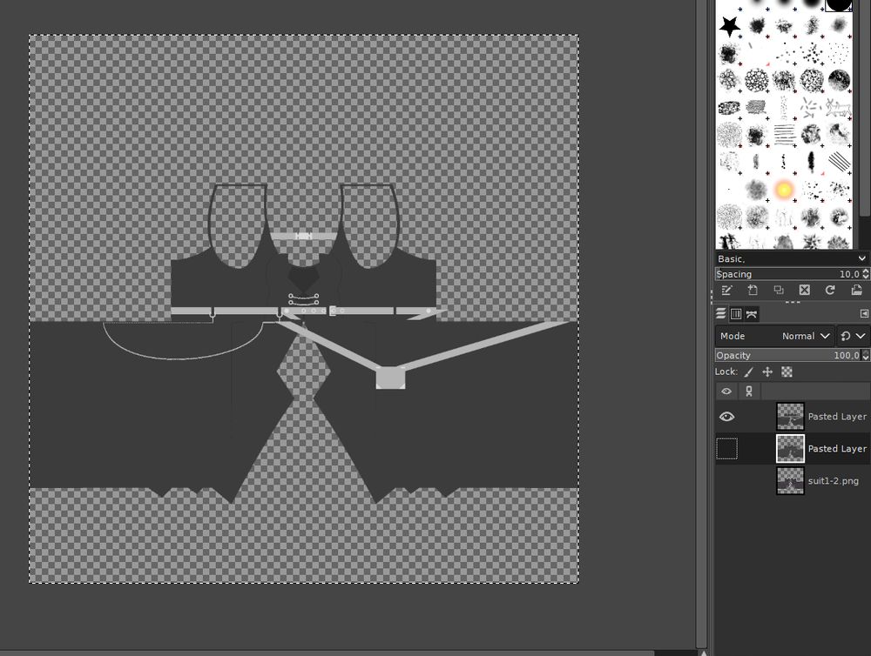Open the layer mode group switcher

[x=853, y=337]
